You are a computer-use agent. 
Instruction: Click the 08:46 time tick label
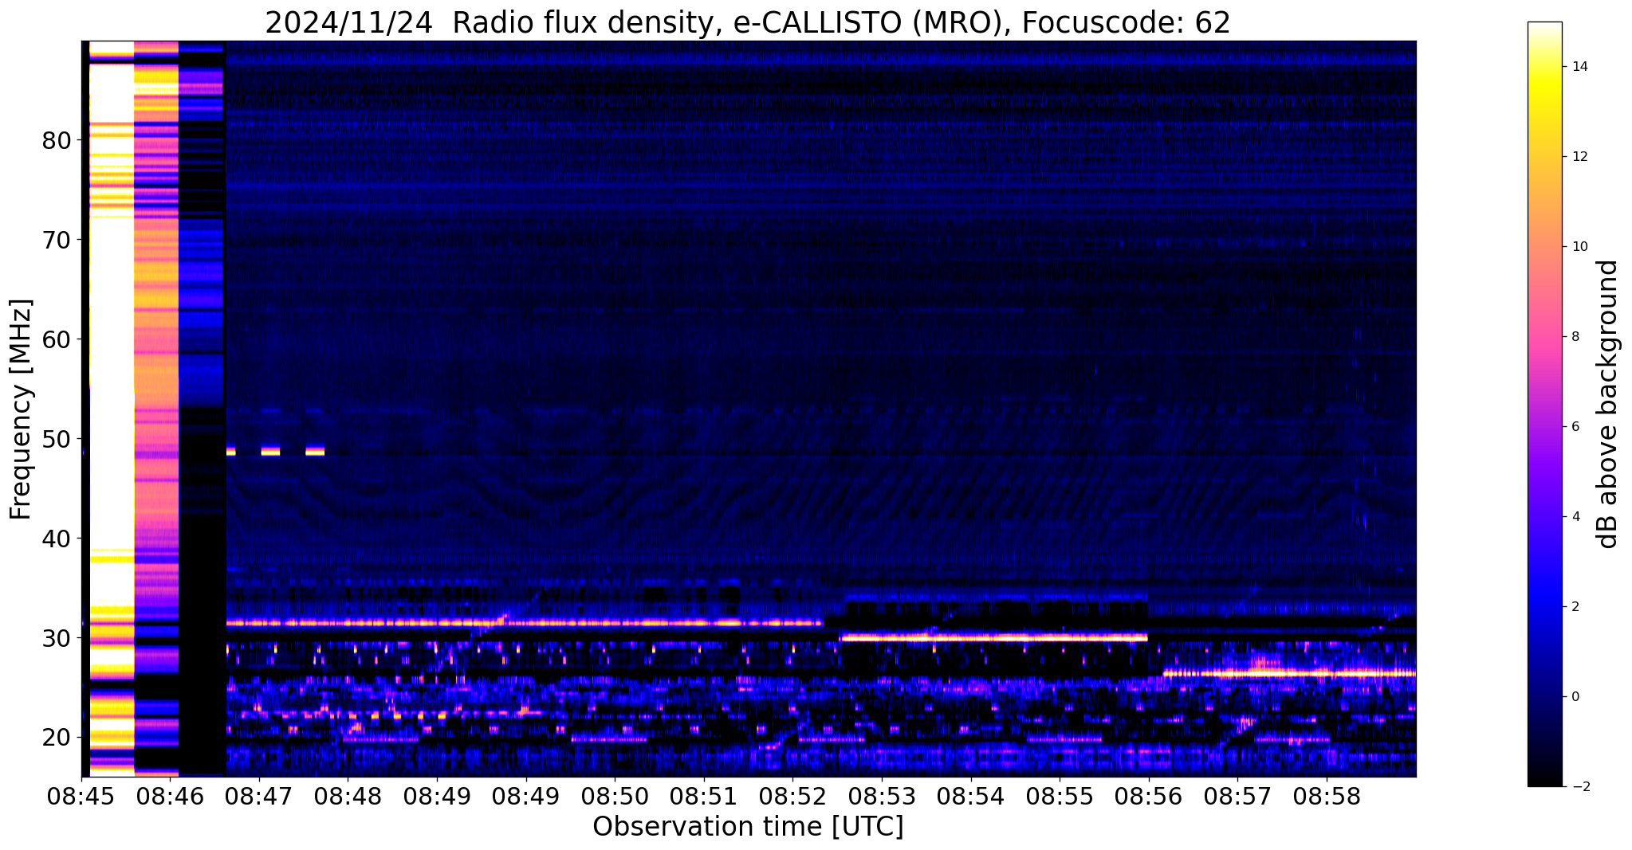(x=171, y=797)
